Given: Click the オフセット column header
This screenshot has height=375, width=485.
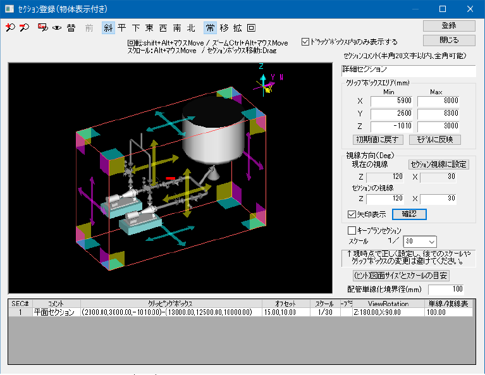Looking at the screenshot, I should (x=286, y=304).
